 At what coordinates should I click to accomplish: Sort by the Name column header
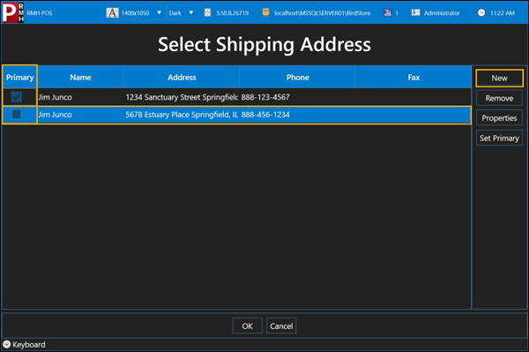coord(80,78)
